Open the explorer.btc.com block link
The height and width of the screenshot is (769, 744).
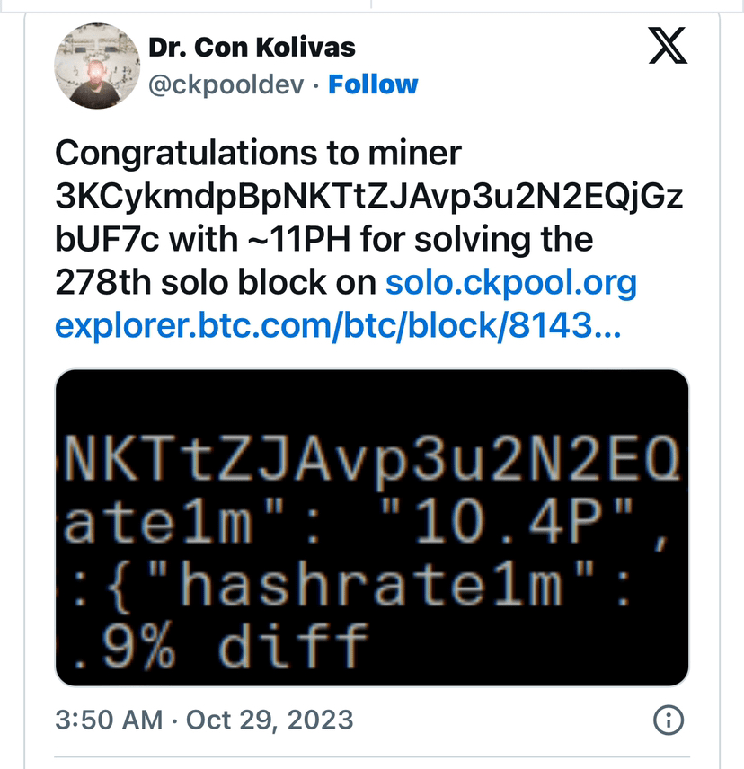[x=336, y=326]
